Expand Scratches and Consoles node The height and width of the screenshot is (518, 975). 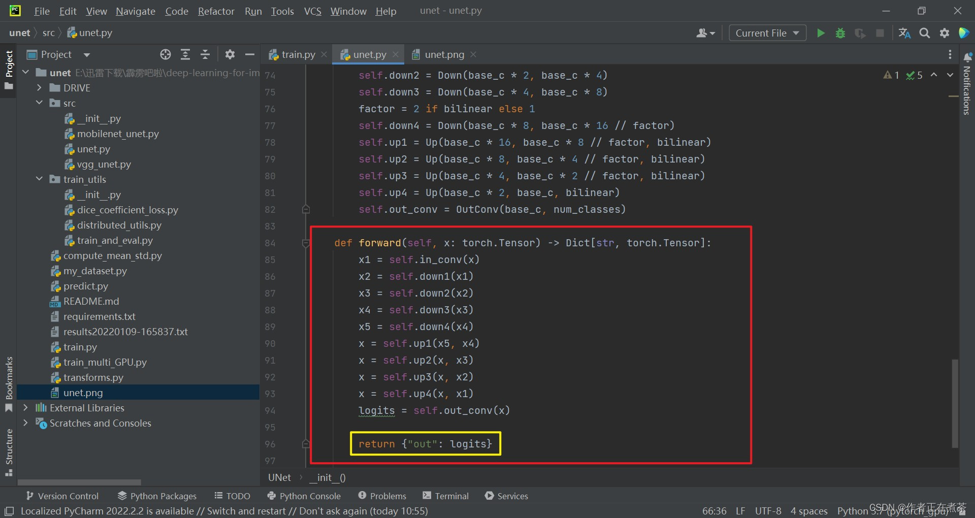(x=25, y=423)
